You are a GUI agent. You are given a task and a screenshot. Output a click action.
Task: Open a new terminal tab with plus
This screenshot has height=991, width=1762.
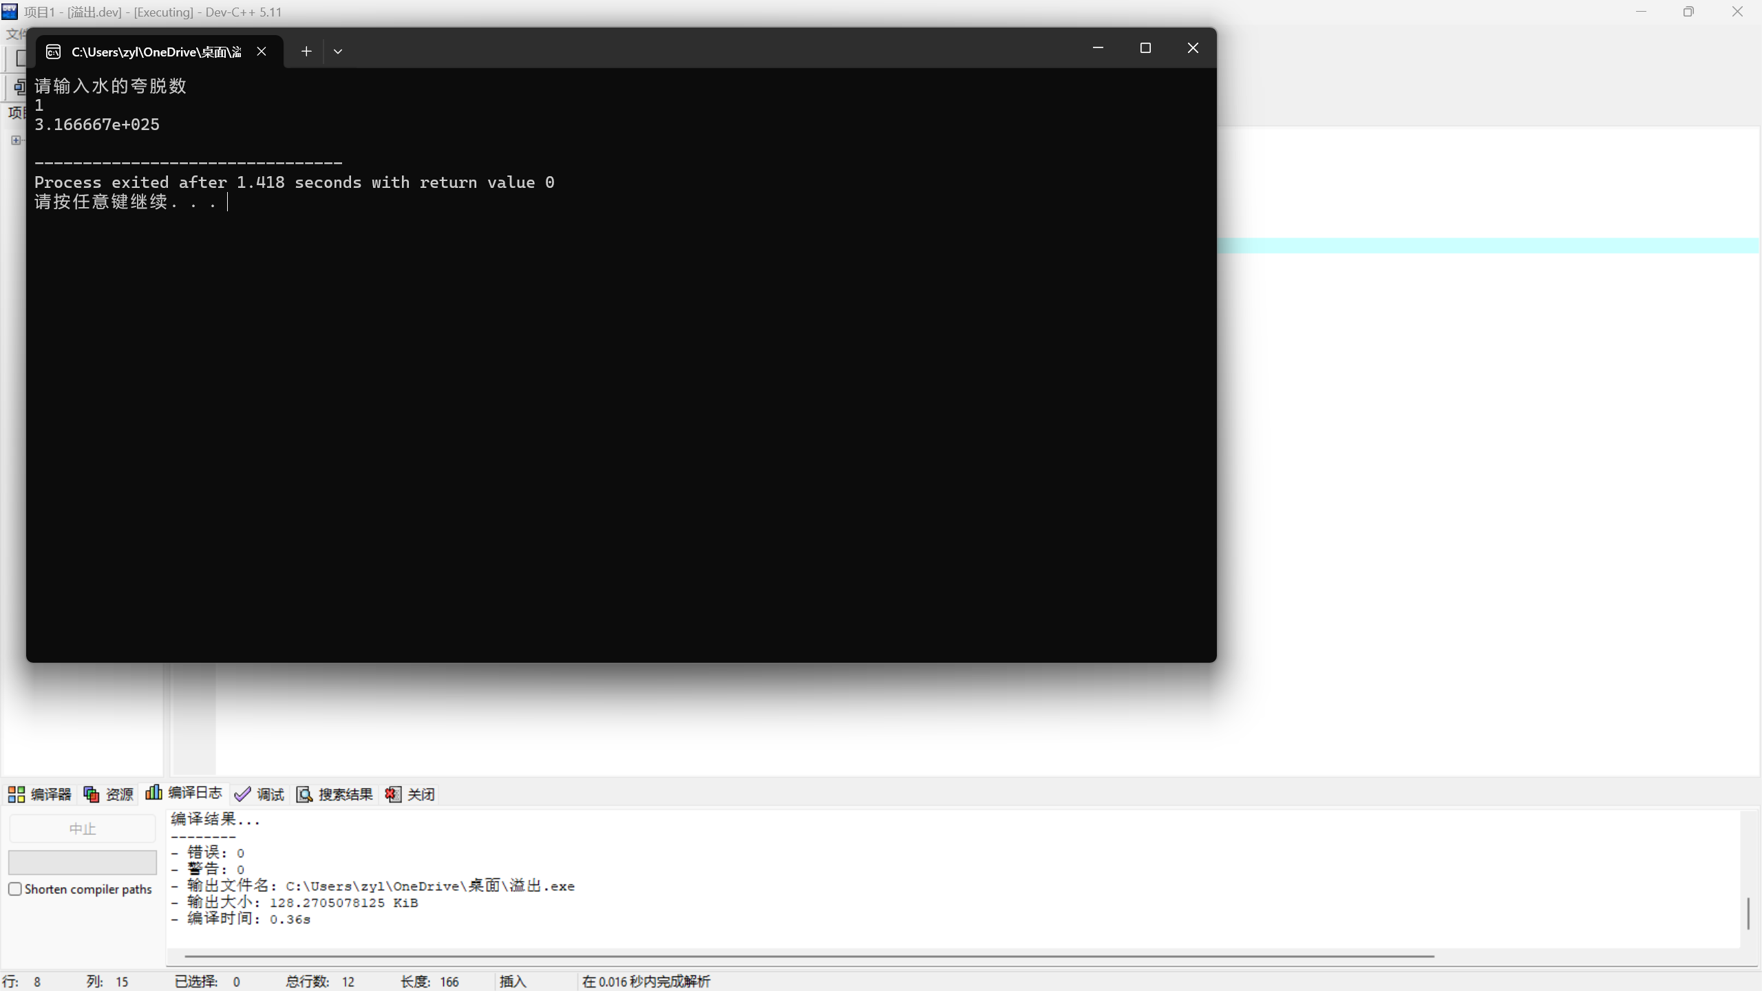tap(306, 52)
